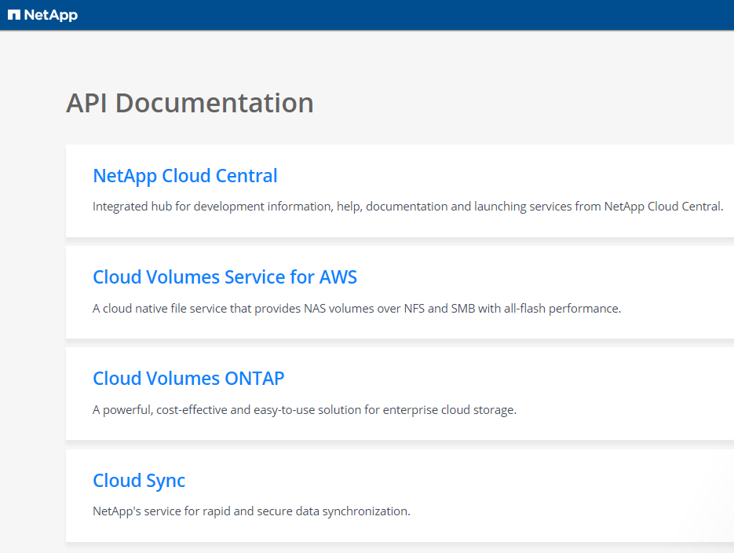This screenshot has height=553, width=734.
Task: Click the 'Integrated hub for development information' description
Action: click(407, 207)
